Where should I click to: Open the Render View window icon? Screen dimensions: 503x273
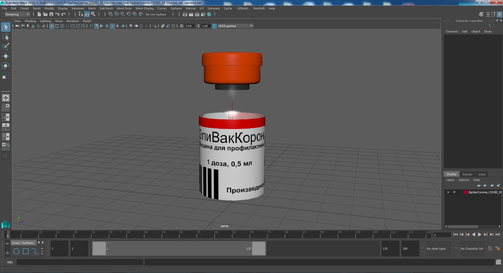[x=185, y=14]
